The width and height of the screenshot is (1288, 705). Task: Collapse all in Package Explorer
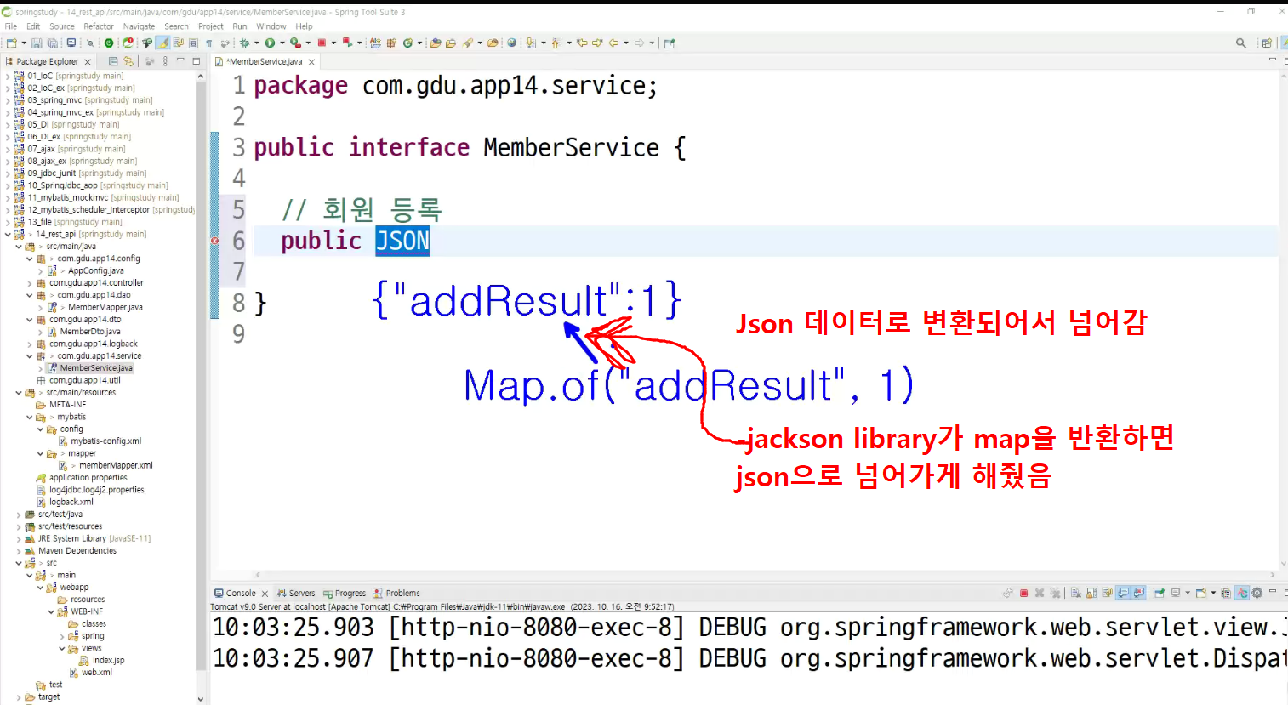[112, 61]
